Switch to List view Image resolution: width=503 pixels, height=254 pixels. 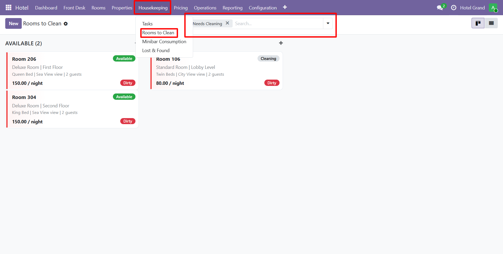click(x=491, y=23)
